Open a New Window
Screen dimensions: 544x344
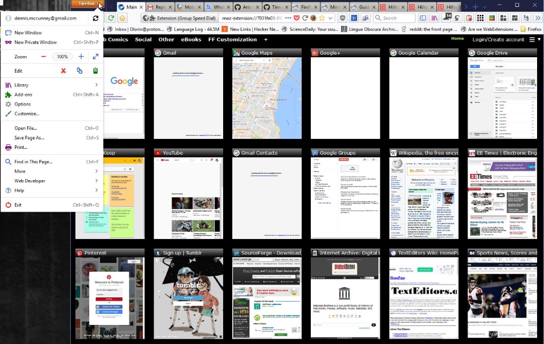(x=52, y=32)
